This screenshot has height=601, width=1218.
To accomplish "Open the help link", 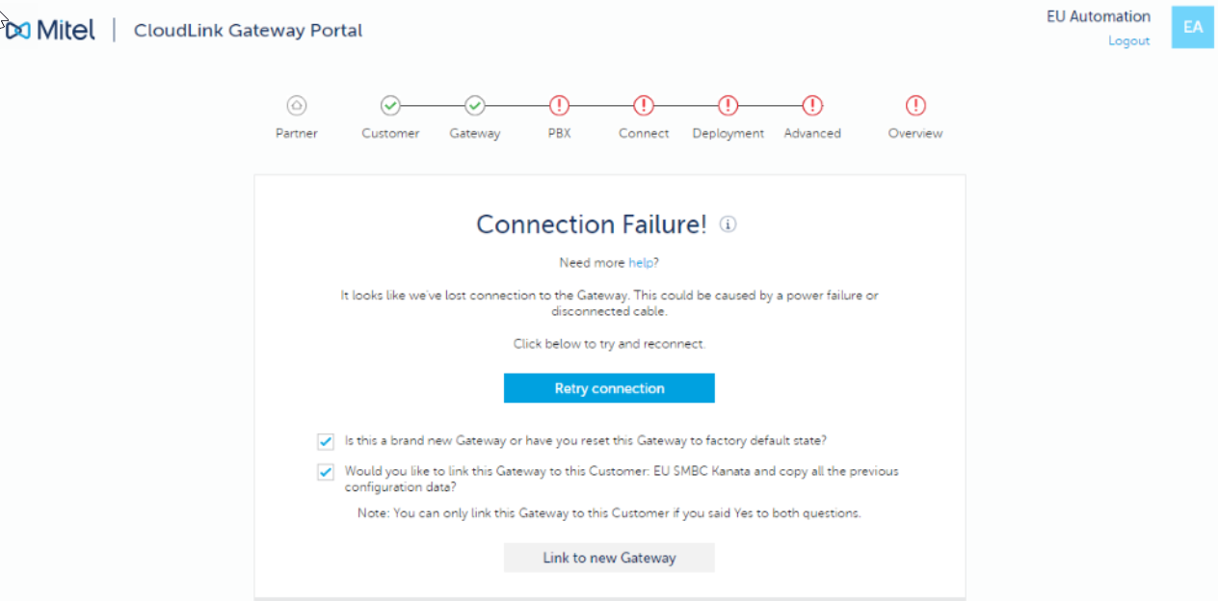I will click(x=641, y=263).
